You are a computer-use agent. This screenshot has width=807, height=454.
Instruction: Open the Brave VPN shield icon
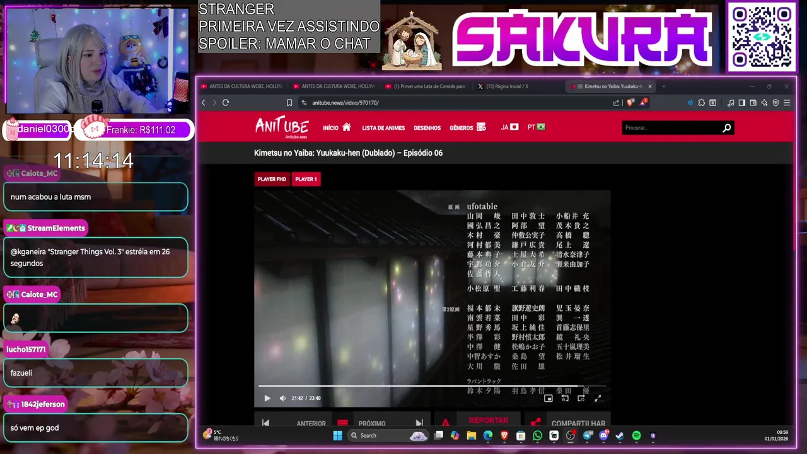coord(775,103)
